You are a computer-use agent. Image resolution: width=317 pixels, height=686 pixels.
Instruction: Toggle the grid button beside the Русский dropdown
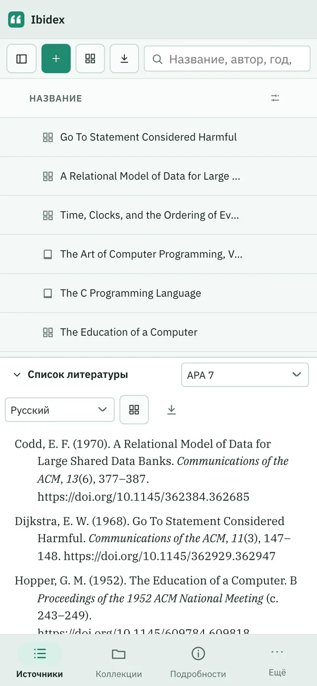pyautogui.click(x=134, y=410)
